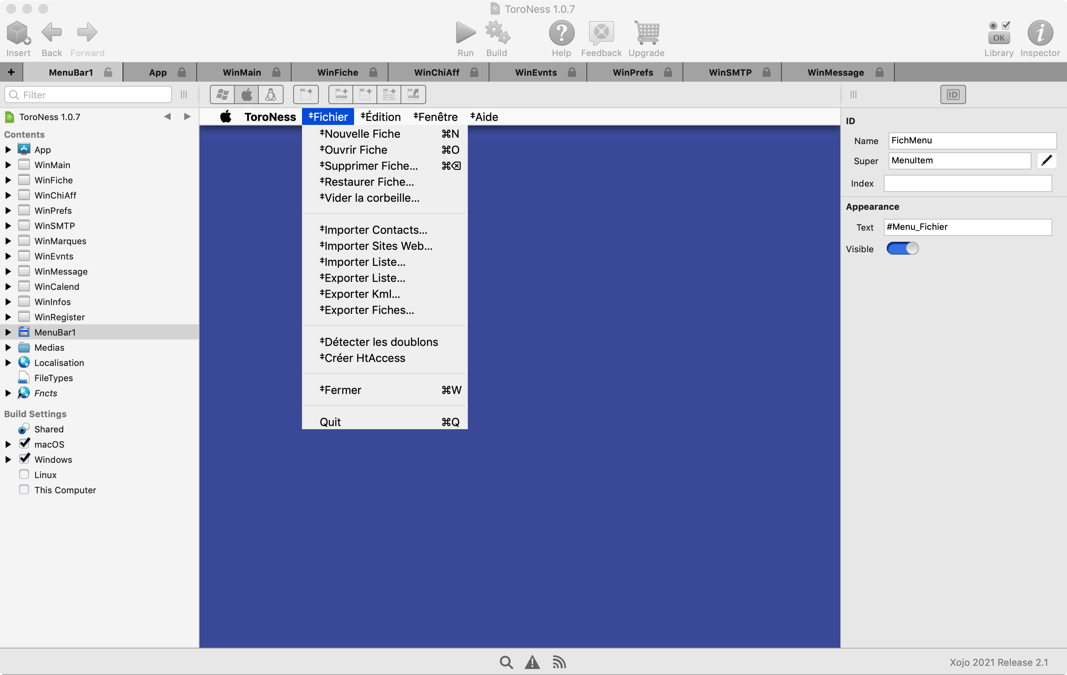Expand the WinMain tree item
The height and width of the screenshot is (675, 1067).
(8, 165)
